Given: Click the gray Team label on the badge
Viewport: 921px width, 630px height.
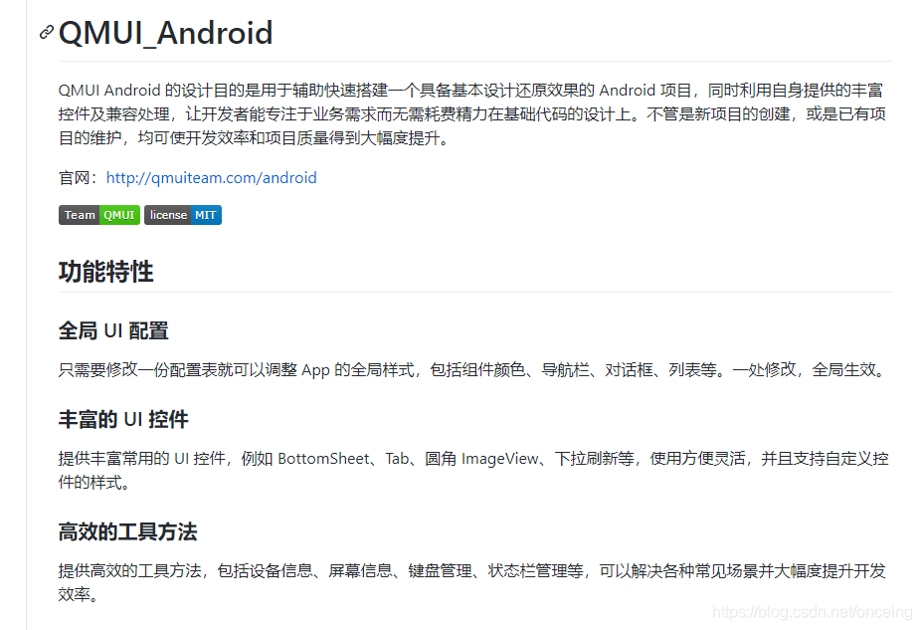Looking at the screenshot, I should (79, 214).
